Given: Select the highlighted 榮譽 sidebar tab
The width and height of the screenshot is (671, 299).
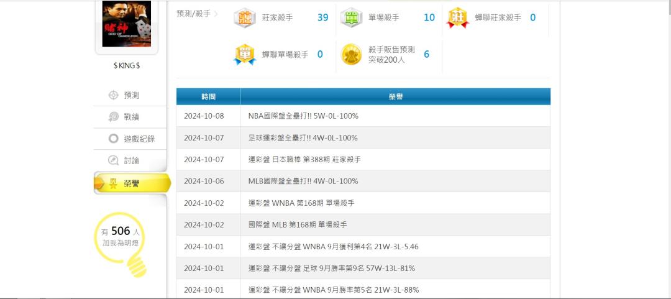Looking at the screenshot, I should click(132, 184).
